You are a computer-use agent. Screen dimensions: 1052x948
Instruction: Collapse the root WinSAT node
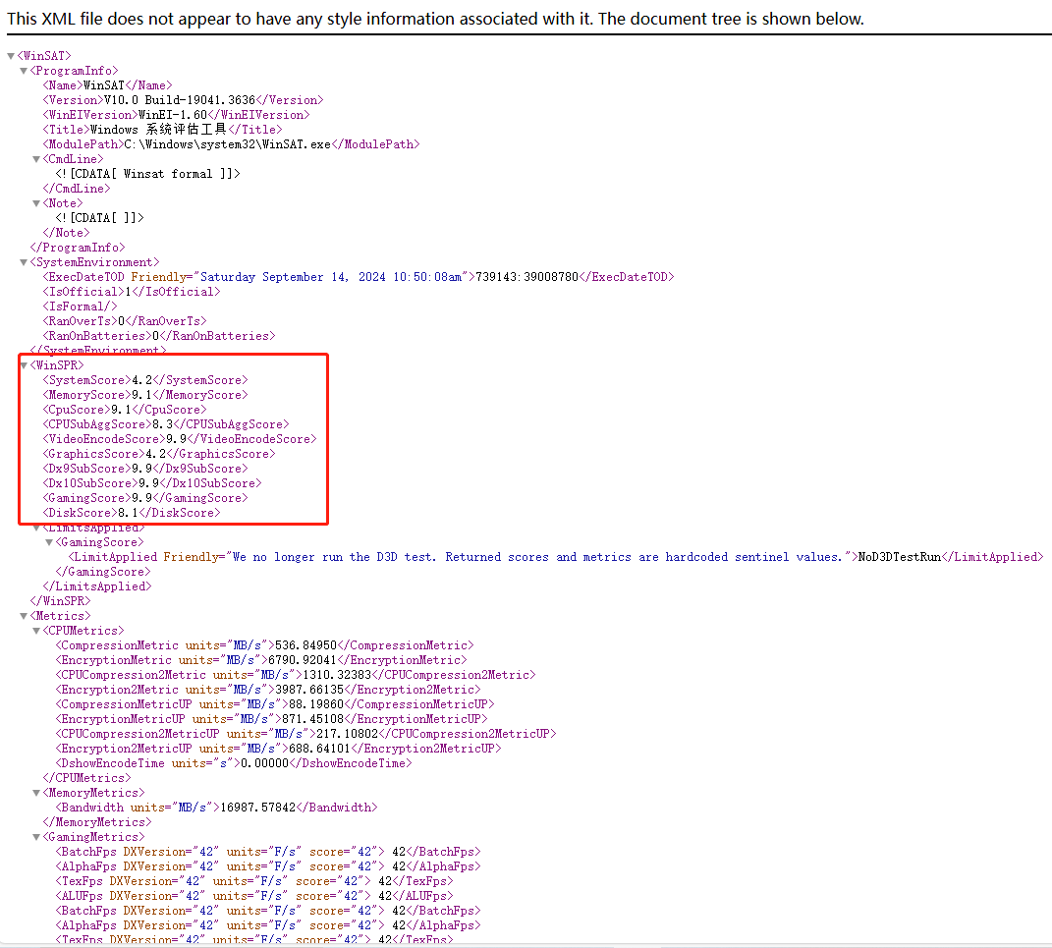coord(11,56)
